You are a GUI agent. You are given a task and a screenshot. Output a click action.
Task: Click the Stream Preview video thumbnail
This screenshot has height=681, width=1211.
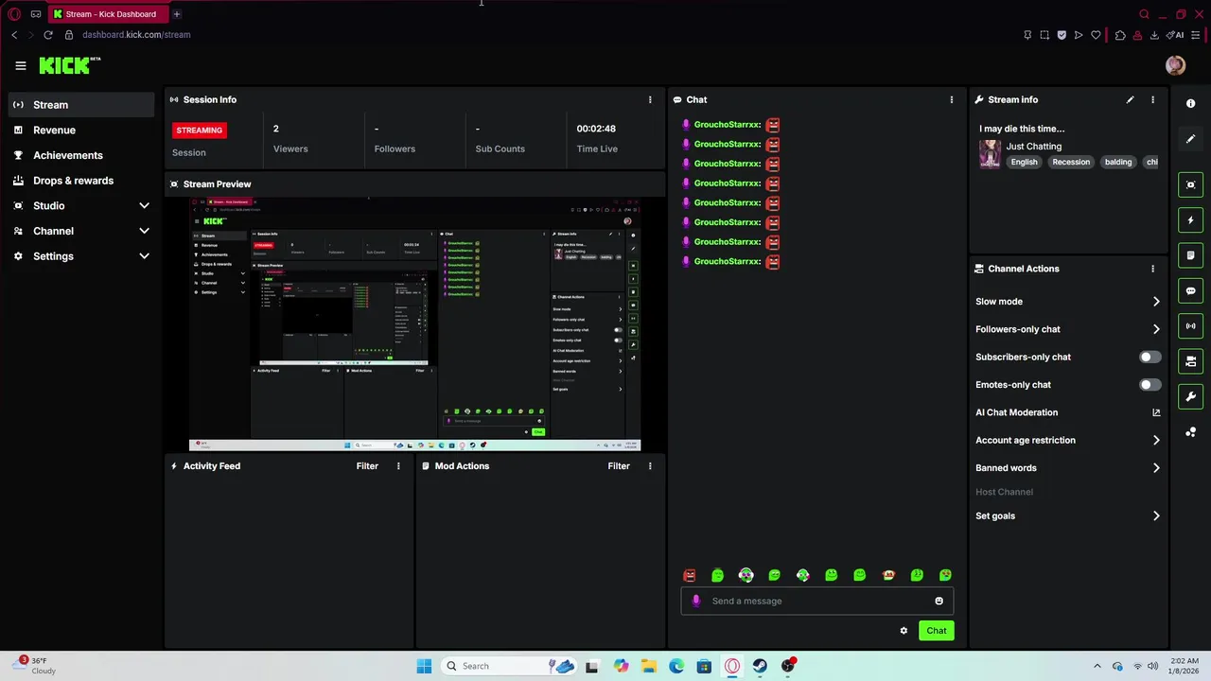(414, 324)
